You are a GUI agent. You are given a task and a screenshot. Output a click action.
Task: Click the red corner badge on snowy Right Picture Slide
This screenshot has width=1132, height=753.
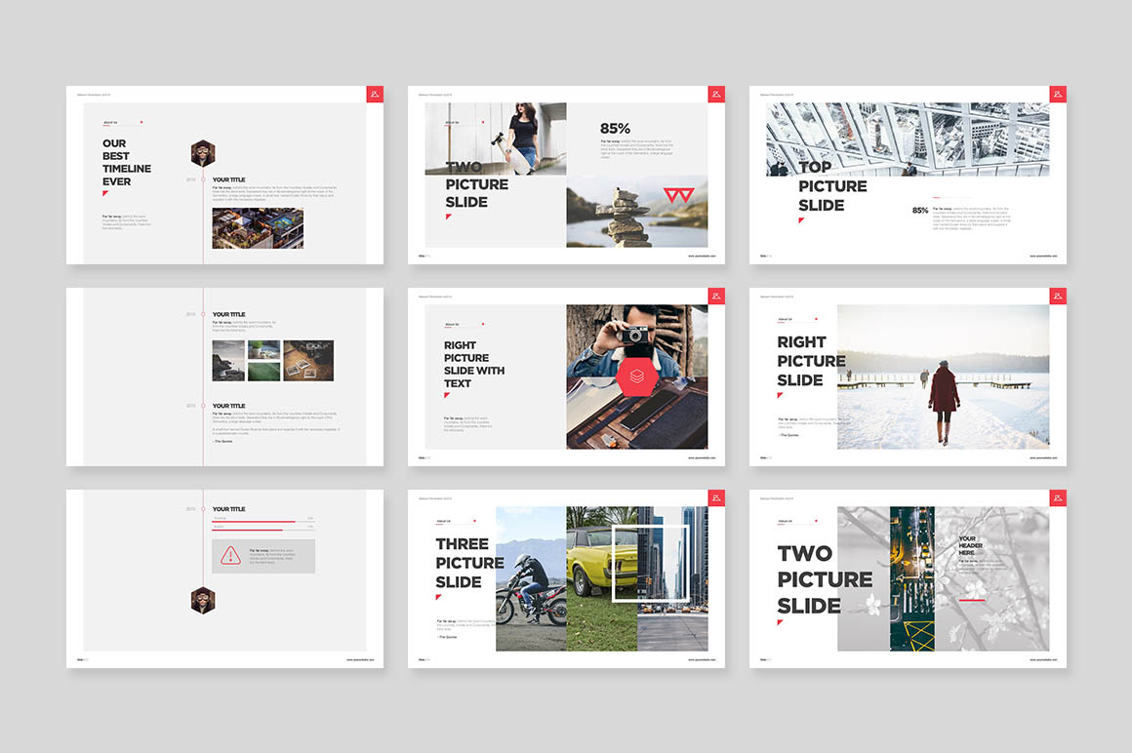1058,297
